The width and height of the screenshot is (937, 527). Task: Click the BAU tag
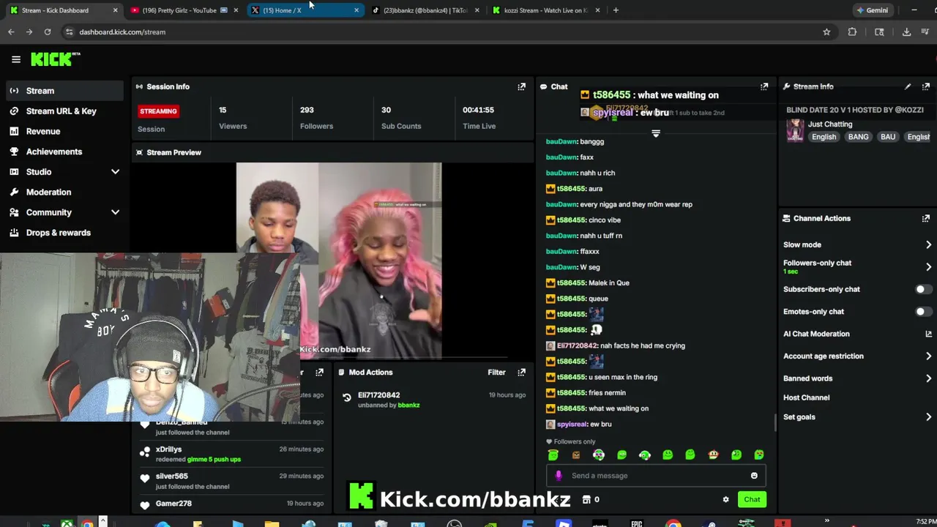(x=888, y=137)
